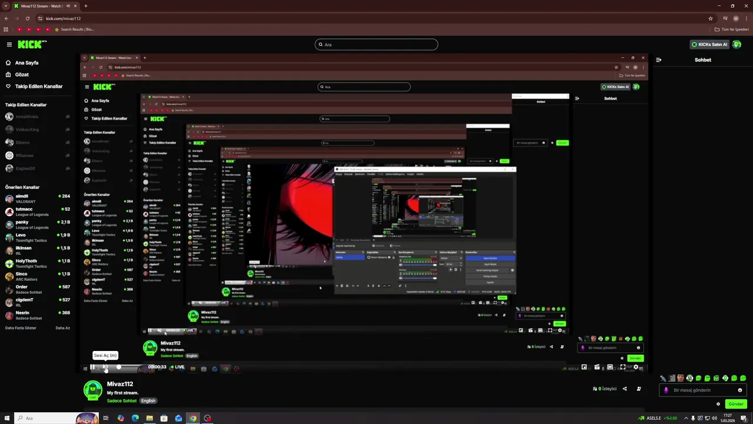
Task: Click the Kick logo in the header
Action: tap(32, 44)
